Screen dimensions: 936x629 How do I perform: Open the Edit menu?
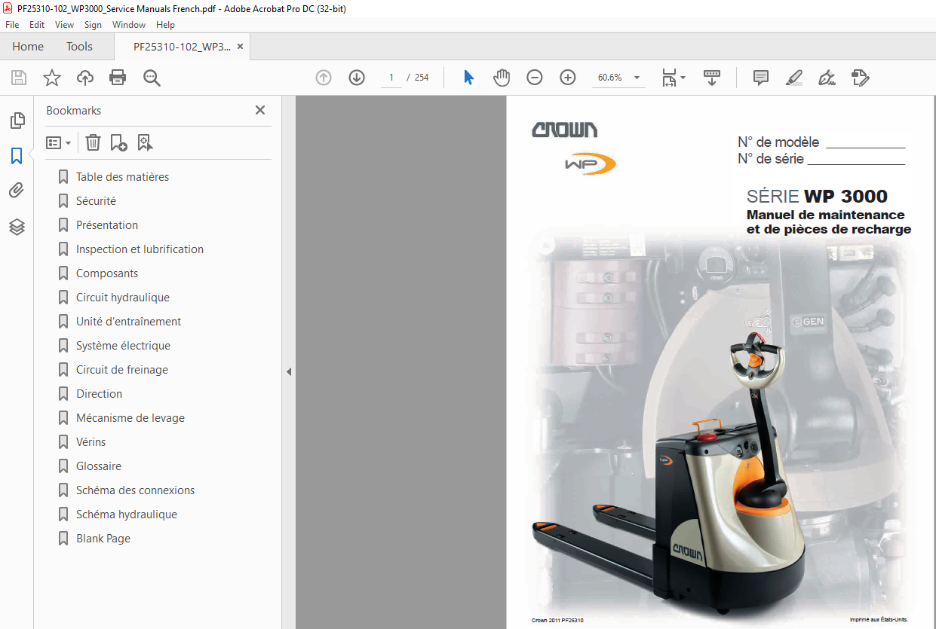tap(37, 25)
